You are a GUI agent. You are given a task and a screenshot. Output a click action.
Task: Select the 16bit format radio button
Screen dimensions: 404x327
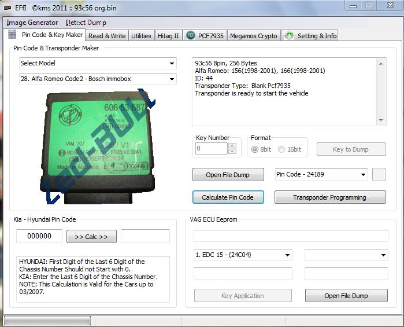tap(281, 149)
